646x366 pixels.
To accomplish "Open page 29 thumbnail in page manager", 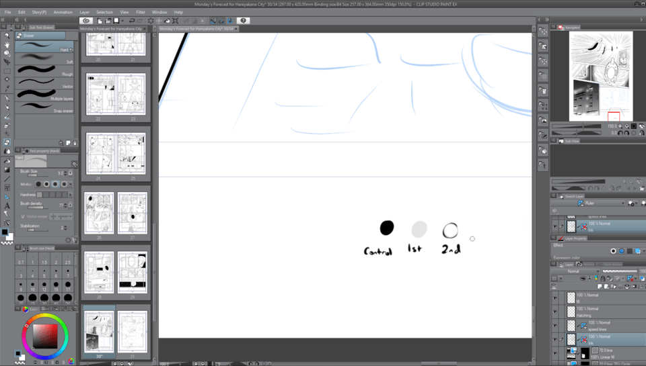I will pos(133,272).
